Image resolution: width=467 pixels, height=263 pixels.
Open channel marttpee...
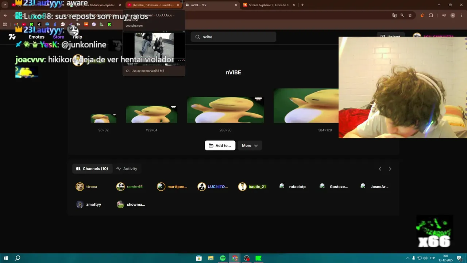172,187
